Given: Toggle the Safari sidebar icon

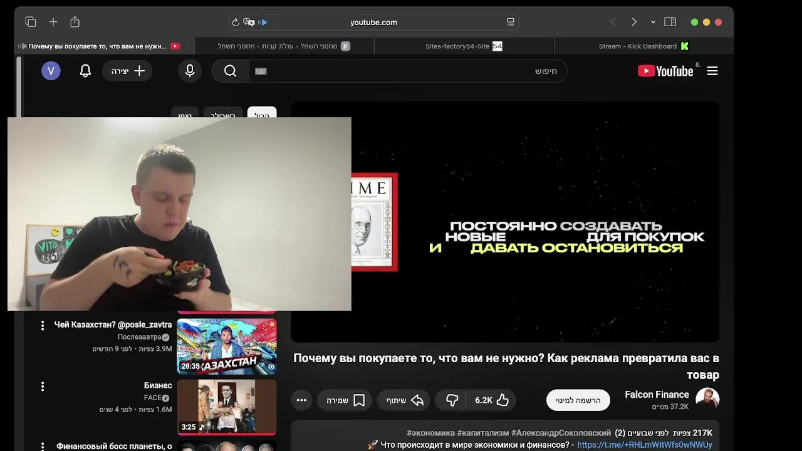Looking at the screenshot, I should (x=670, y=22).
